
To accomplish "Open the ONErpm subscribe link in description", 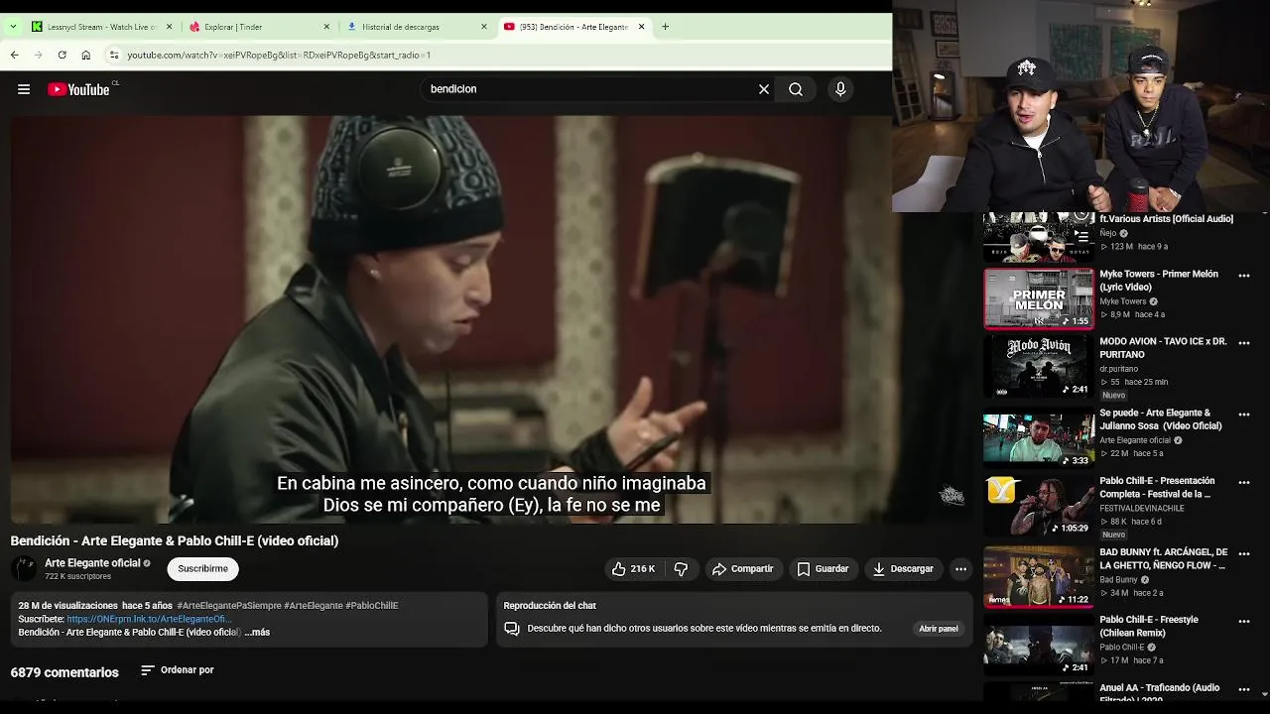I will 150,619.
